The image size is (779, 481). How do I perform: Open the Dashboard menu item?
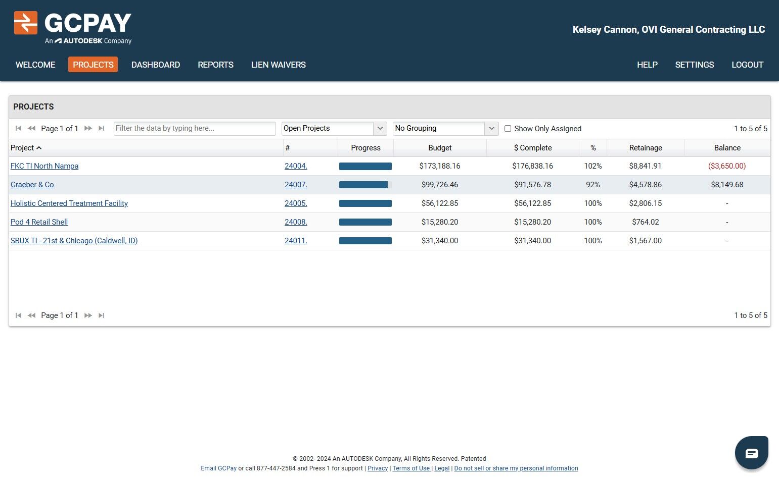pyautogui.click(x=156, y=65)
